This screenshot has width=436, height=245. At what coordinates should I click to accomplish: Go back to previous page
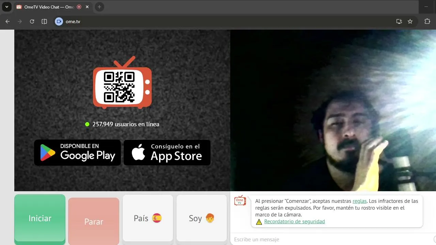(7, 21)
